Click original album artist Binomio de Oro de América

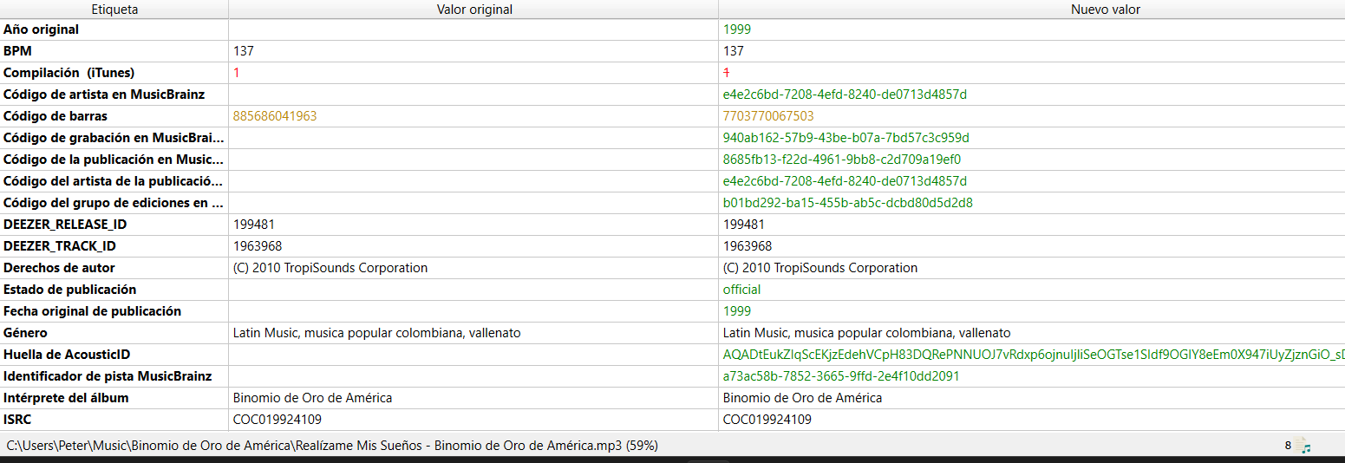coord(312,398)
